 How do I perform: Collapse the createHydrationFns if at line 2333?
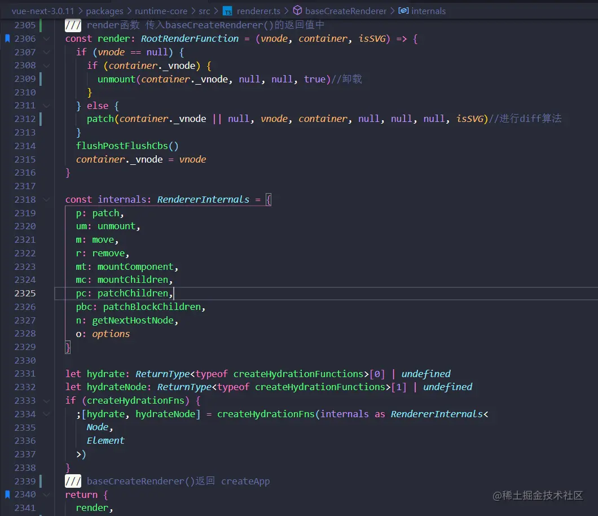coord(46,401)
